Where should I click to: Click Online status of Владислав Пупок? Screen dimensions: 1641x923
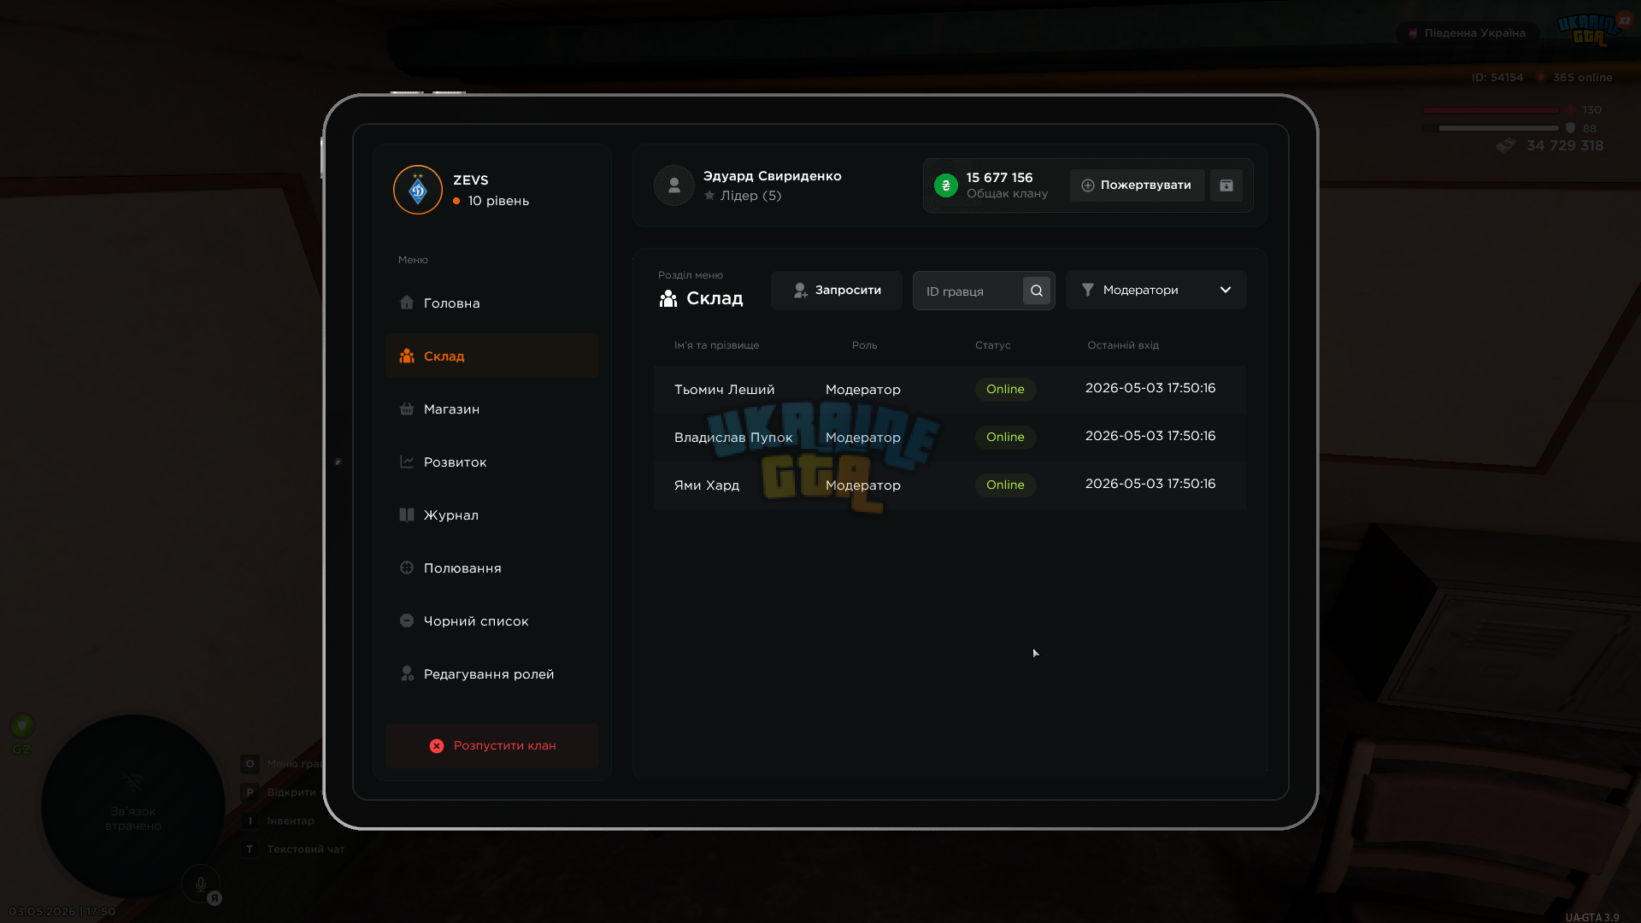point(1005,438)
